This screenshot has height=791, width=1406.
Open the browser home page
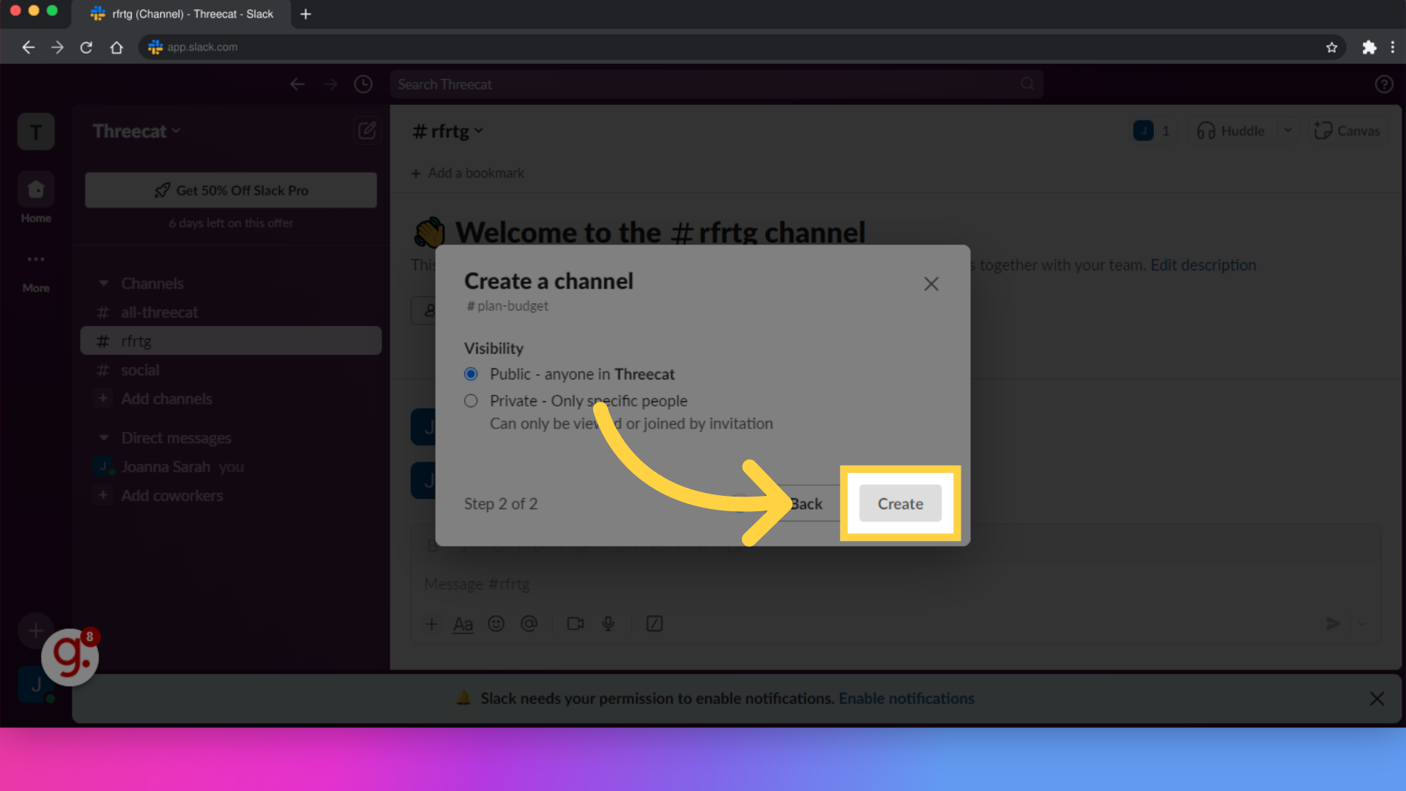[x=116, y=47]
